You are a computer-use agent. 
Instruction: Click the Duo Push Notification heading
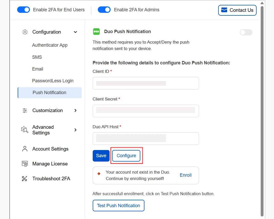coord(128,32)
